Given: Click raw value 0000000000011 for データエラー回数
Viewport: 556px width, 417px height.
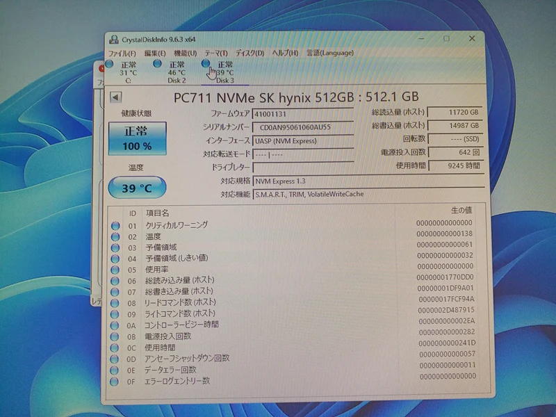Looking at the screenshot, I should click(x=448, y=366).
